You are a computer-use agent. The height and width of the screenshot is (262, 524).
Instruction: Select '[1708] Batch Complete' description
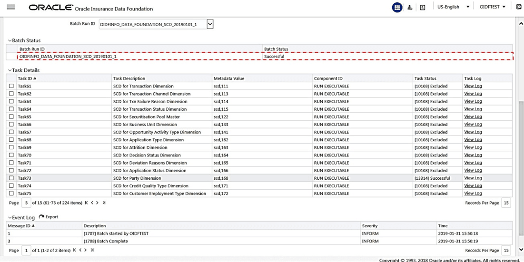(106, 241)
